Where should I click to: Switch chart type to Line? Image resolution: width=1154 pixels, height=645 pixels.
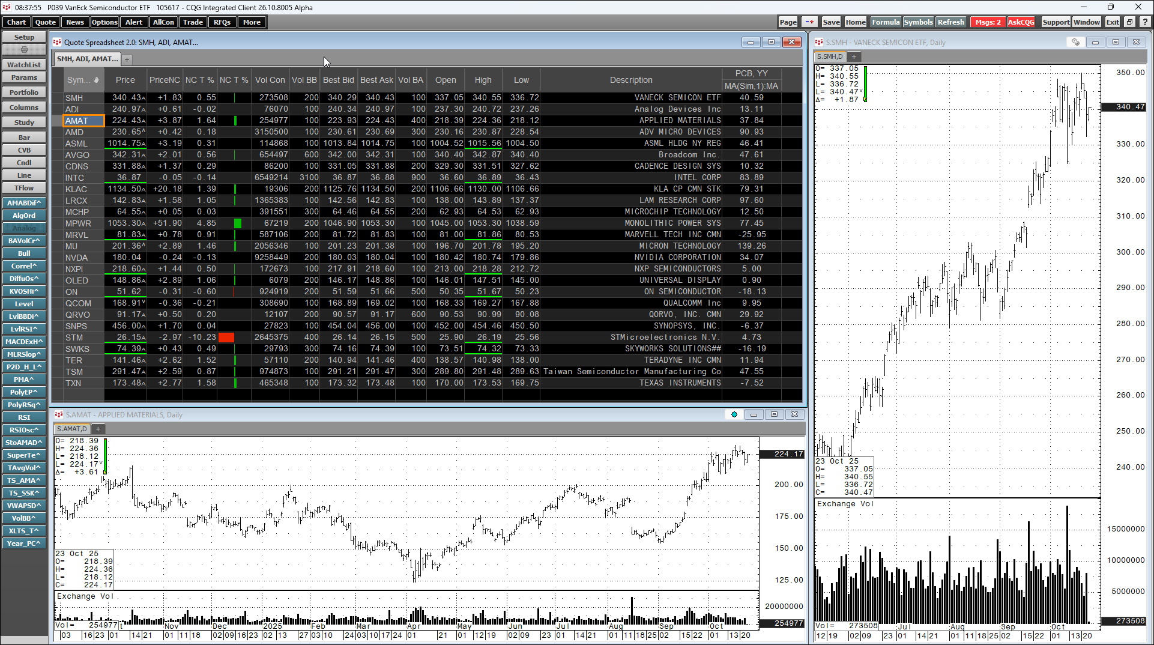(24, 175)
